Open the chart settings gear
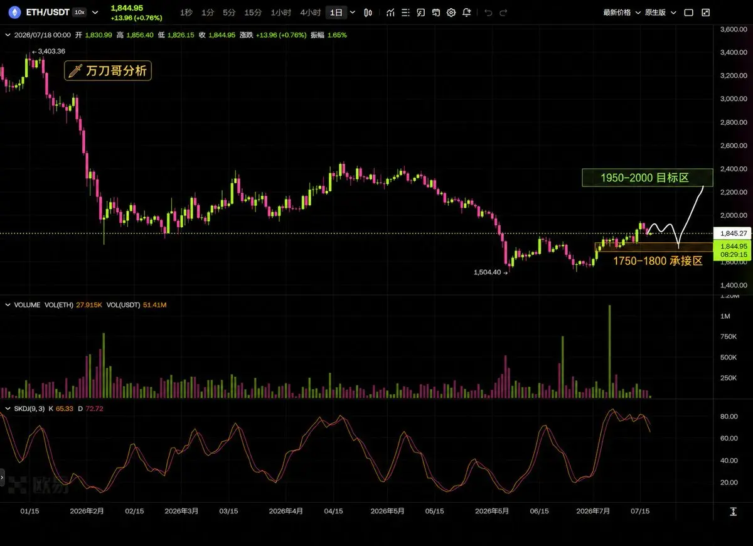753x546 pixels. [451, 13]
